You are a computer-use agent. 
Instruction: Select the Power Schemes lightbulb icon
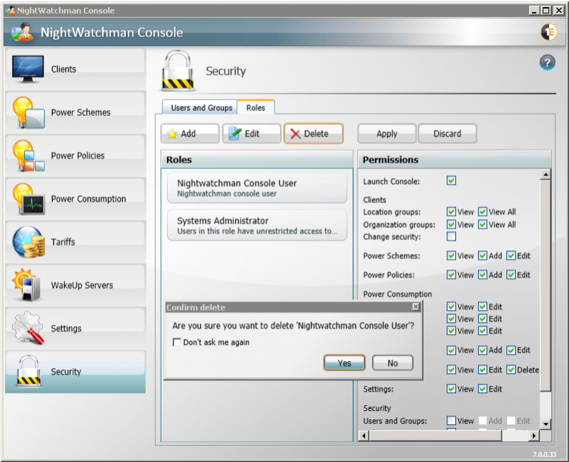28,112
